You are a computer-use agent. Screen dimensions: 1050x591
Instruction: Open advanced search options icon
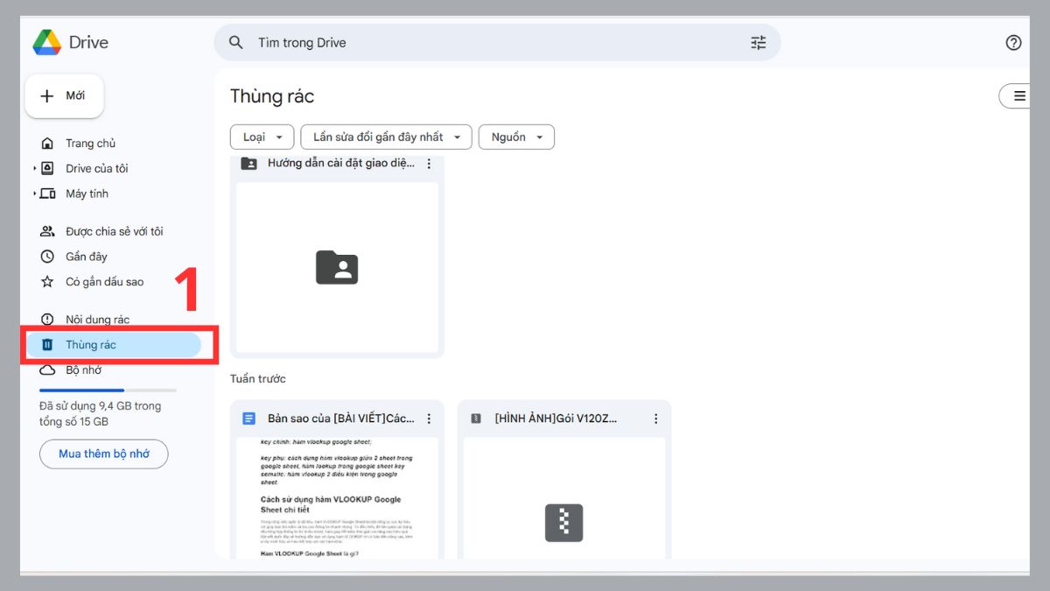[x=759, y=42]
